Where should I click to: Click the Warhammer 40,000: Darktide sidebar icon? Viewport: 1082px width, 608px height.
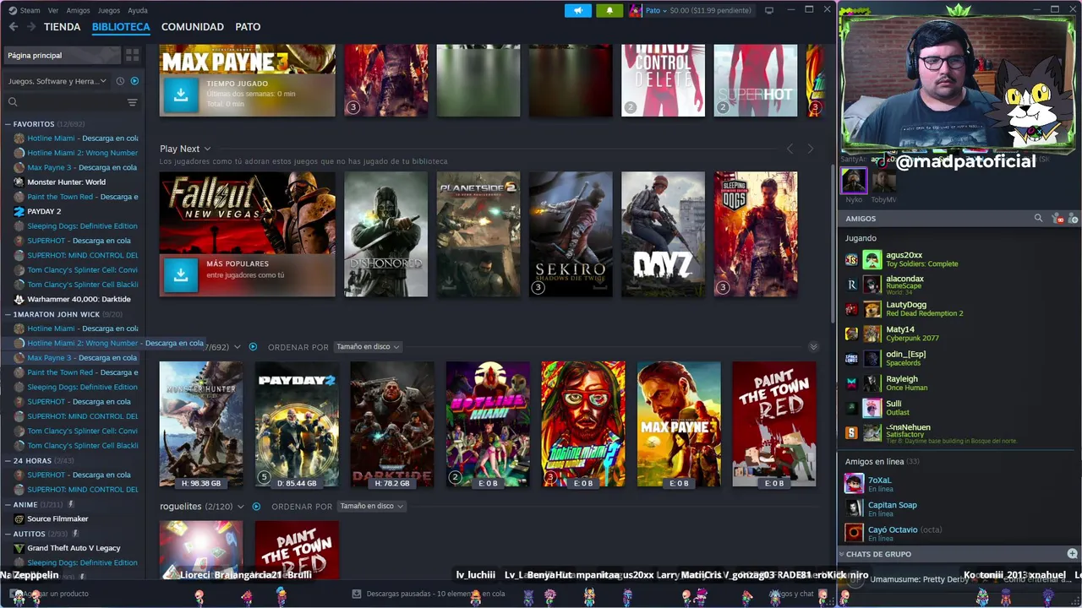19,299
